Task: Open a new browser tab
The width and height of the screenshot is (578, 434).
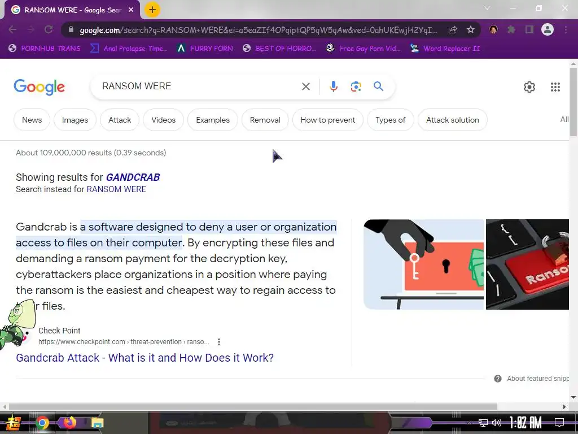Action: [x=152, y=10]
